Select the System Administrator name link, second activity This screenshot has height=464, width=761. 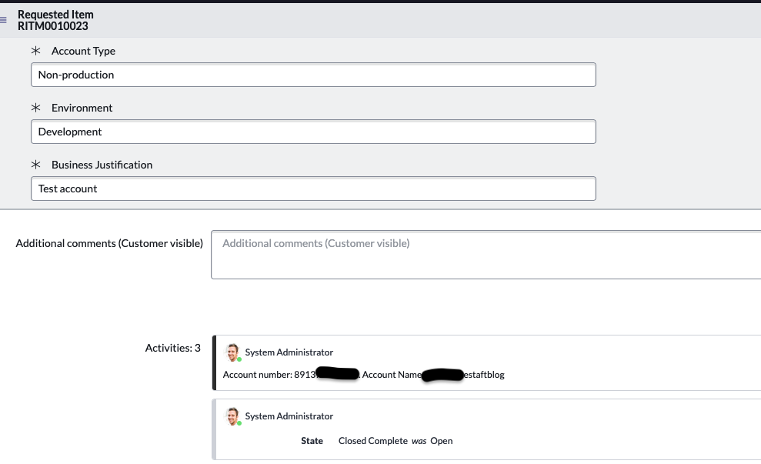289,416
